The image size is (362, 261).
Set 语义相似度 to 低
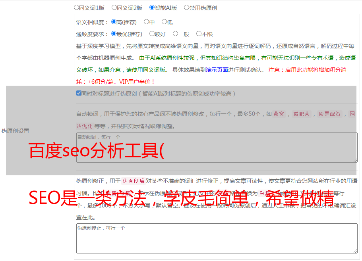click(x=164, y=22)
